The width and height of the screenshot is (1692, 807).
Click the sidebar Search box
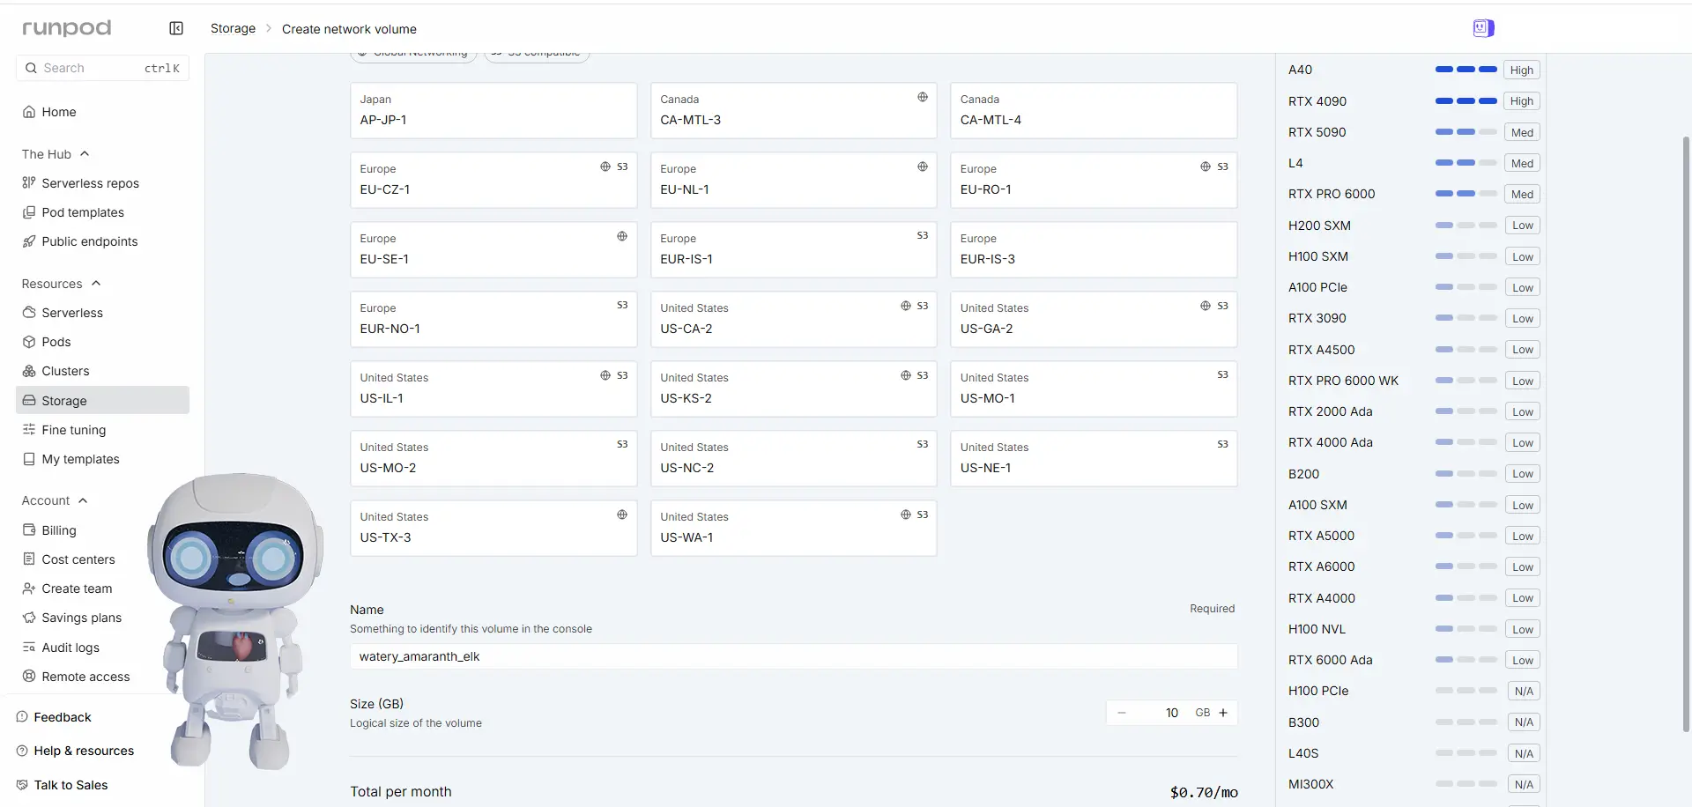click(x=102, y=68)
